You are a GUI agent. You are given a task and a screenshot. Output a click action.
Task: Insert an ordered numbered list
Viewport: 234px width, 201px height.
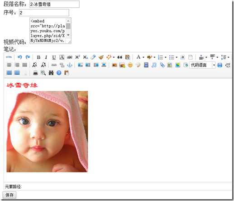coord(161,57)
